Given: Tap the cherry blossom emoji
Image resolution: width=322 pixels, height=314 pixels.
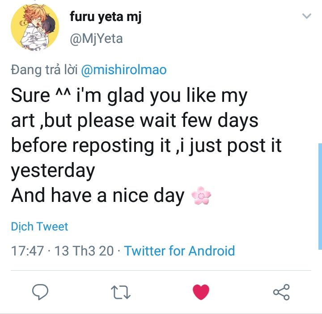Looking at the screenshot, I should coord(201,196).
